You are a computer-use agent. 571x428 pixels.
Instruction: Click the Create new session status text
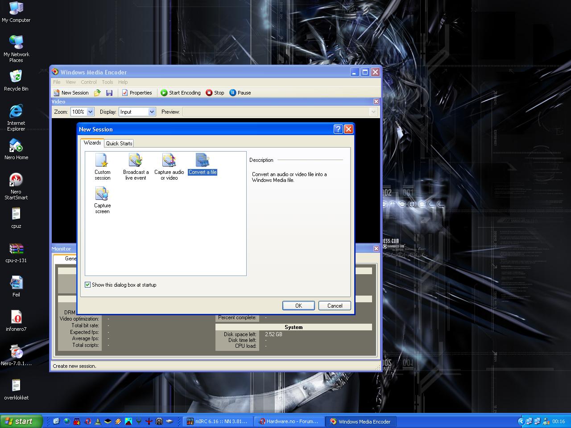coord(74,366)
